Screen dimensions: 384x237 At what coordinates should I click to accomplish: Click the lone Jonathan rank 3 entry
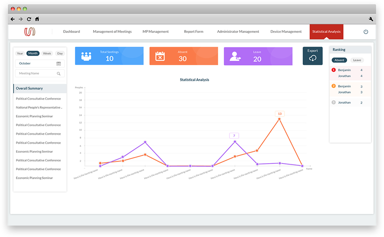click(x=350, y=103)
